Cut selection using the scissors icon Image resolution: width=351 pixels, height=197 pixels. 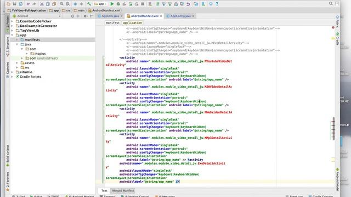tap(42, 4)
